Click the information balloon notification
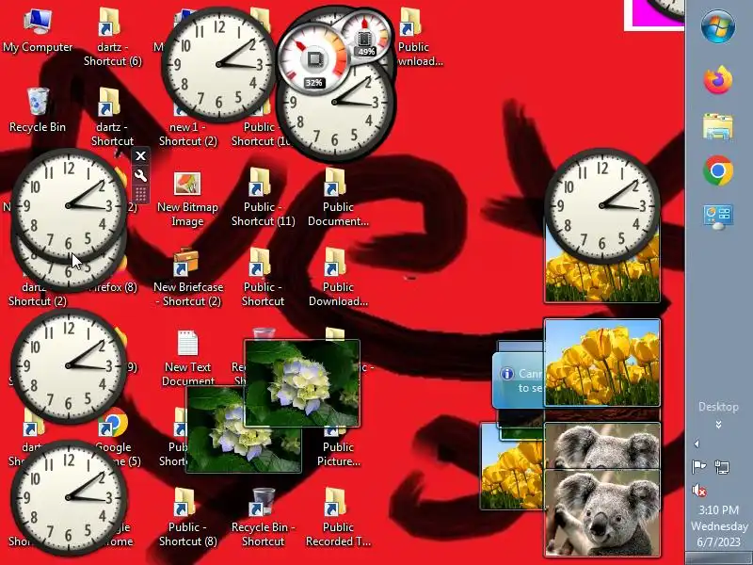The width and height of the screenshot is (753, 565). pos(519,380)
